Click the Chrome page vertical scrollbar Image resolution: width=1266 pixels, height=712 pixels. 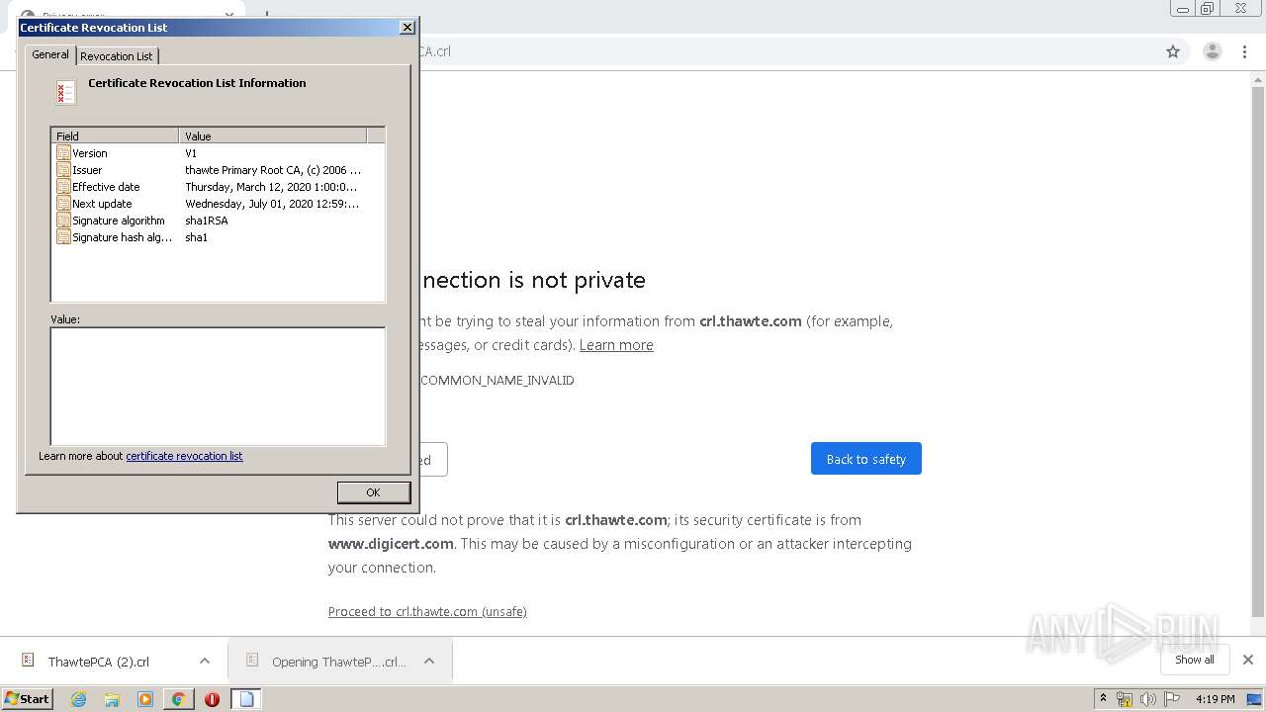click(1259, 353)
